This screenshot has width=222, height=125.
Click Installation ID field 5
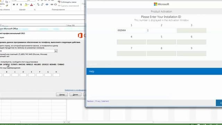coord(161,42)
